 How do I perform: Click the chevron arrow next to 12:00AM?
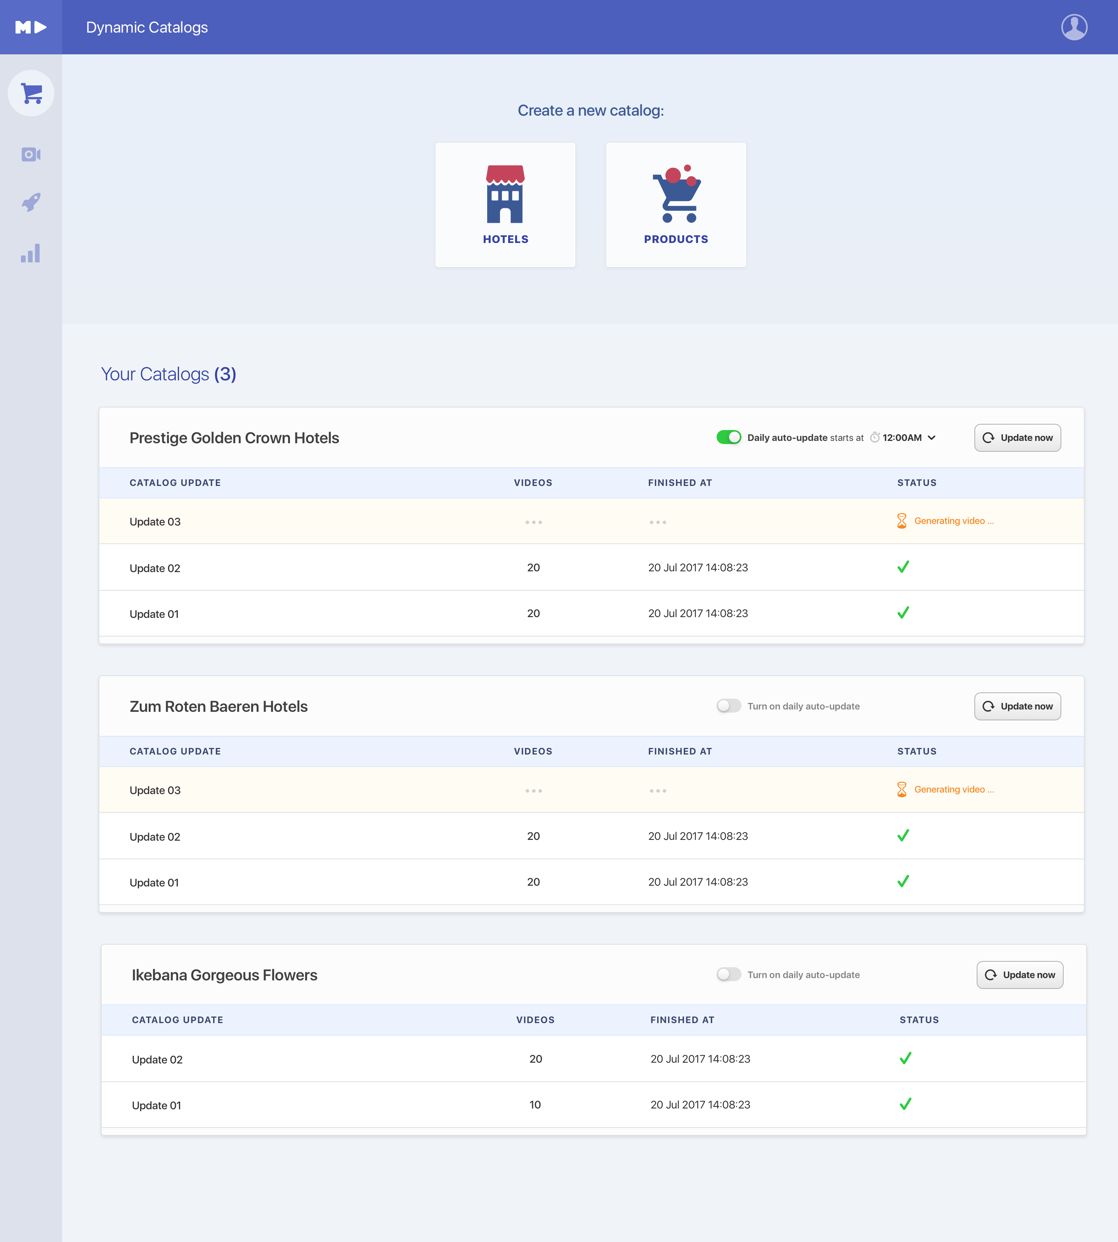932,438
